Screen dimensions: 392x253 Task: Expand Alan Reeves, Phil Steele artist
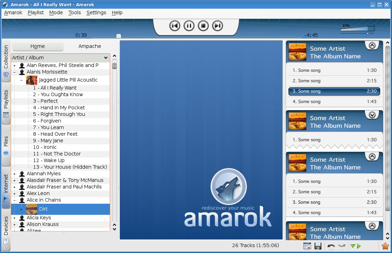coord(14,66)
